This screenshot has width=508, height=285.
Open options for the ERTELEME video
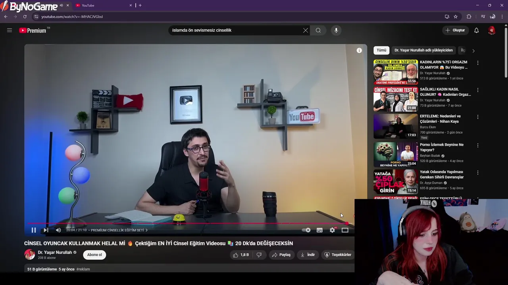pyautogui.click(x=478, y=117)
